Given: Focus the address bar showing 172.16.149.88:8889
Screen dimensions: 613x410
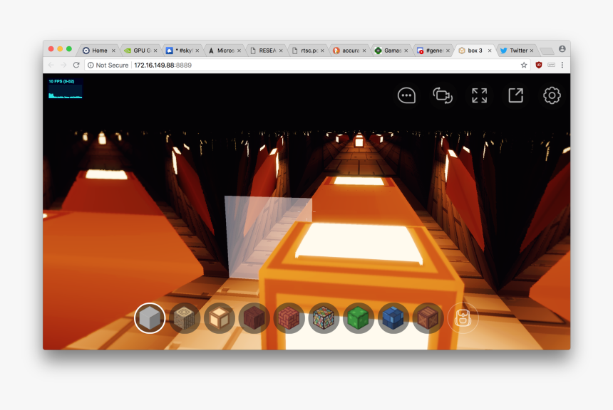Looking at the screenshot, I should (x=307, y=65).
